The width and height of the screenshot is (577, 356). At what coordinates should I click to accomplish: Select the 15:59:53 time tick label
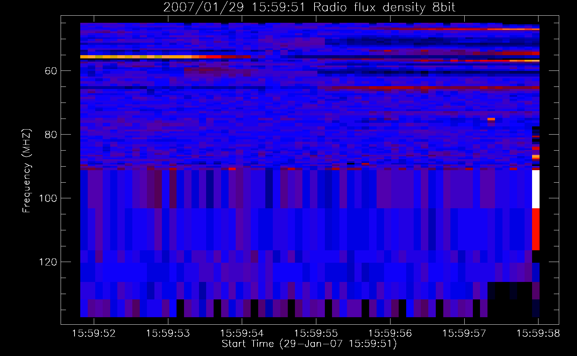168,334
